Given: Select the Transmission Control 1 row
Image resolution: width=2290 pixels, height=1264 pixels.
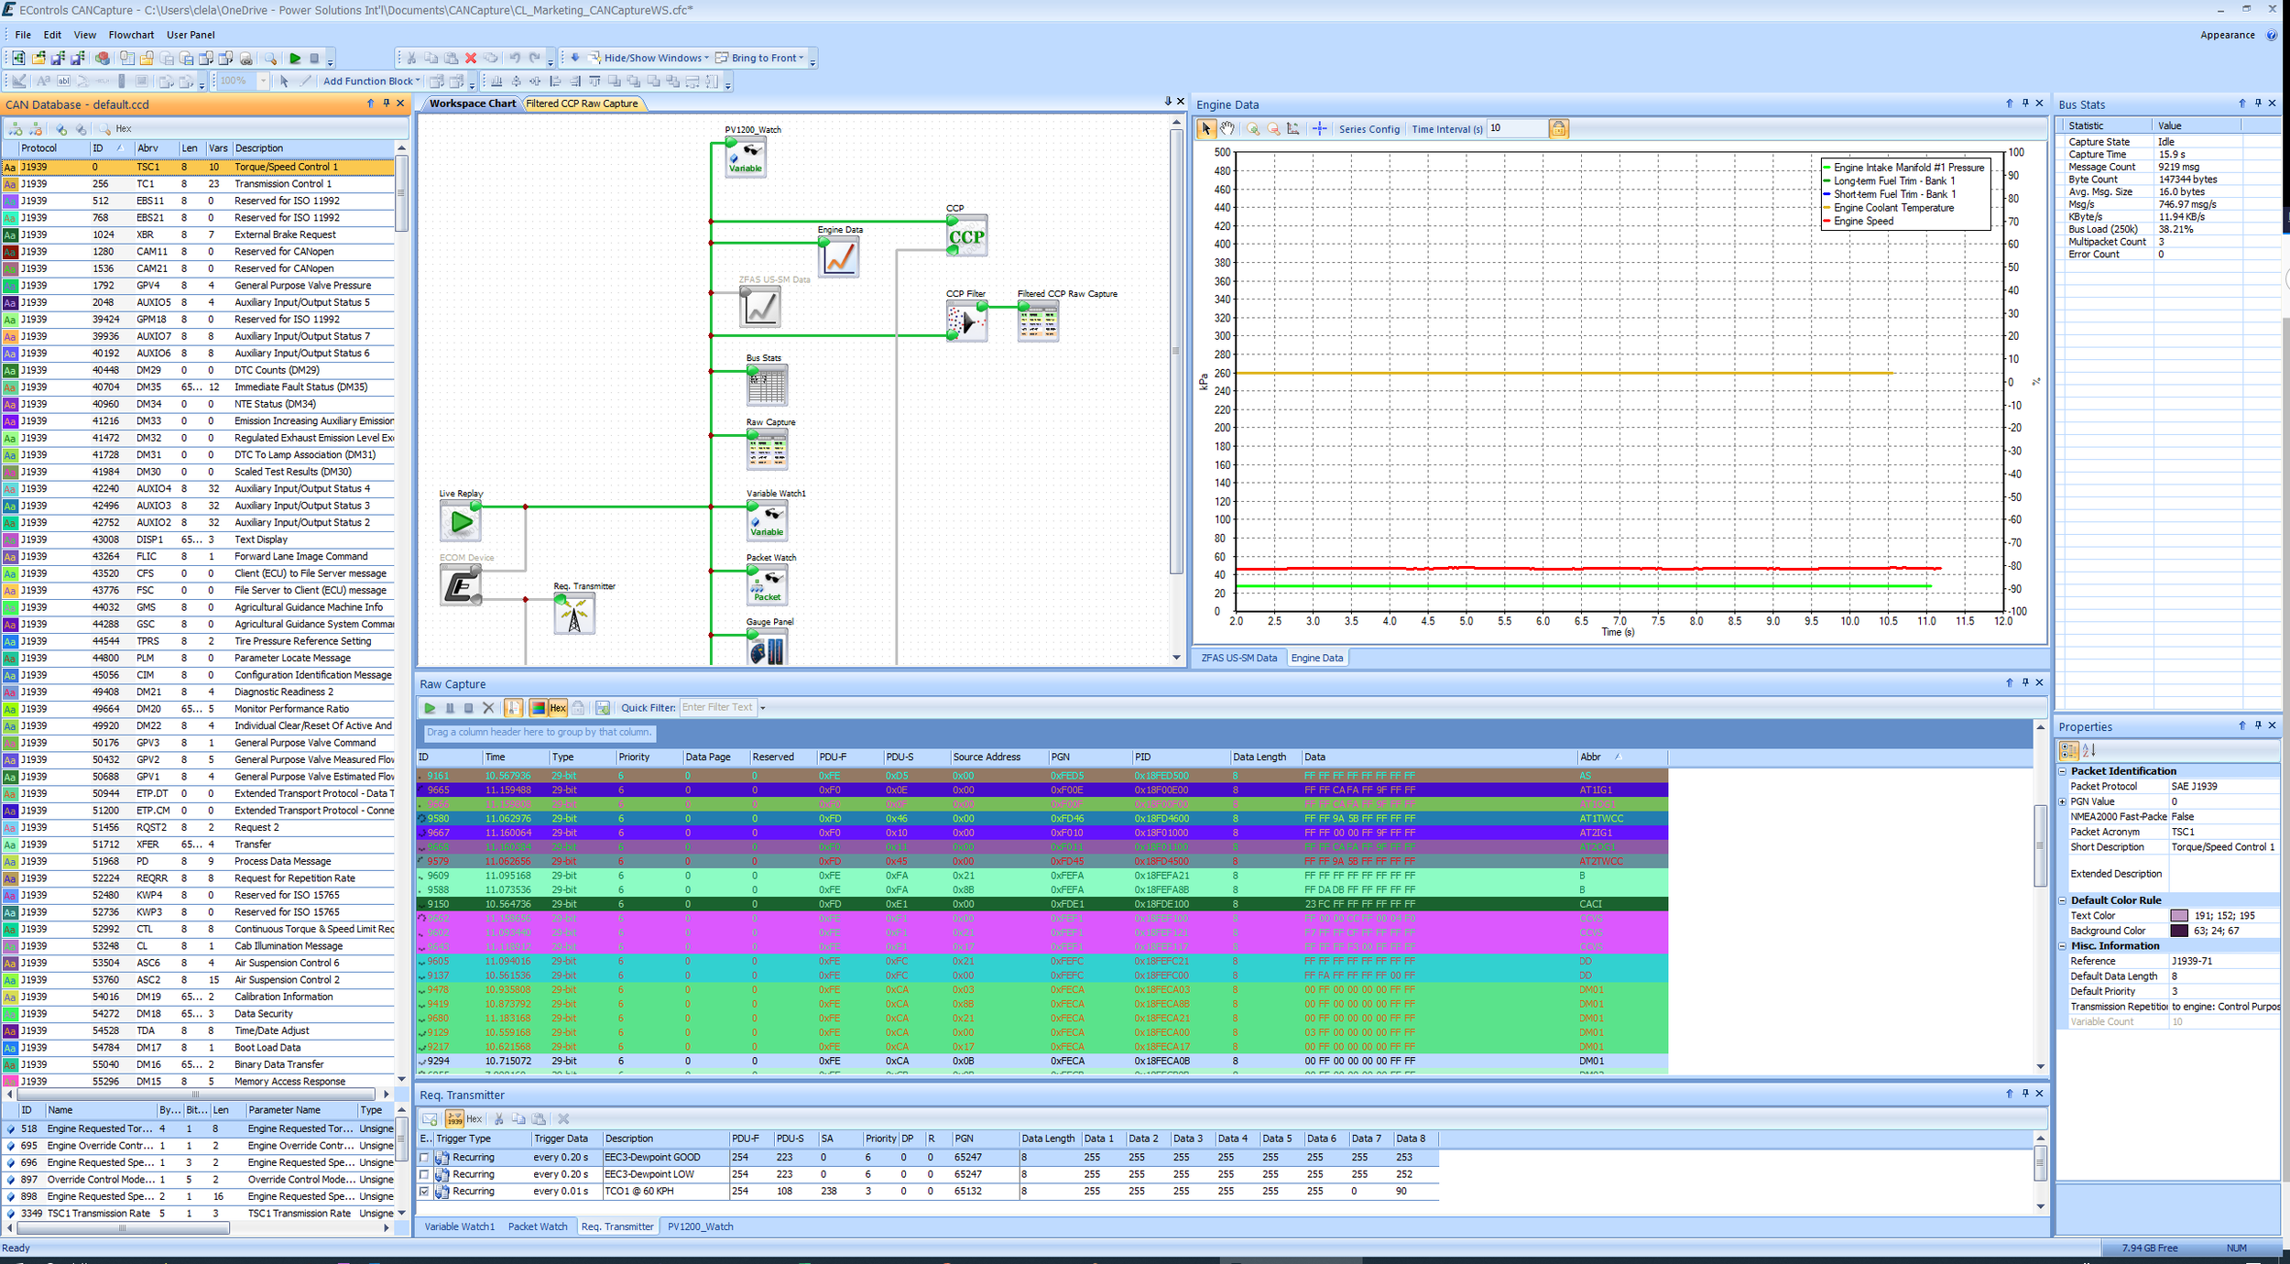Looking at the screenshot, I should (198, 184).
